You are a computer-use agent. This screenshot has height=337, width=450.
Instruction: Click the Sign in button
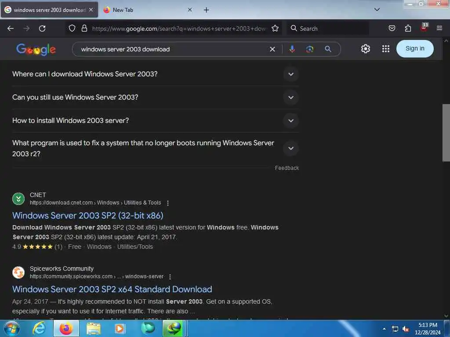coord(415,49)
